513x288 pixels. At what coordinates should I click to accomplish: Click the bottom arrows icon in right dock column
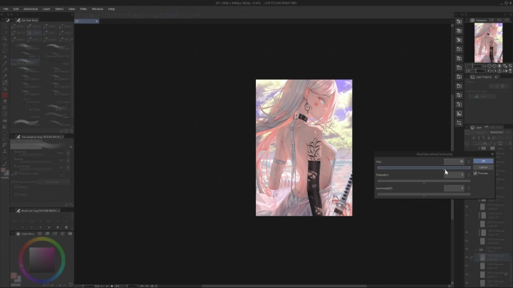[459, 123]
